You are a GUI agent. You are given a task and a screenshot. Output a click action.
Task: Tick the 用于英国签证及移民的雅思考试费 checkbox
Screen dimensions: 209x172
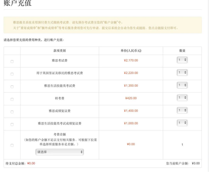(x=12, y=74)
